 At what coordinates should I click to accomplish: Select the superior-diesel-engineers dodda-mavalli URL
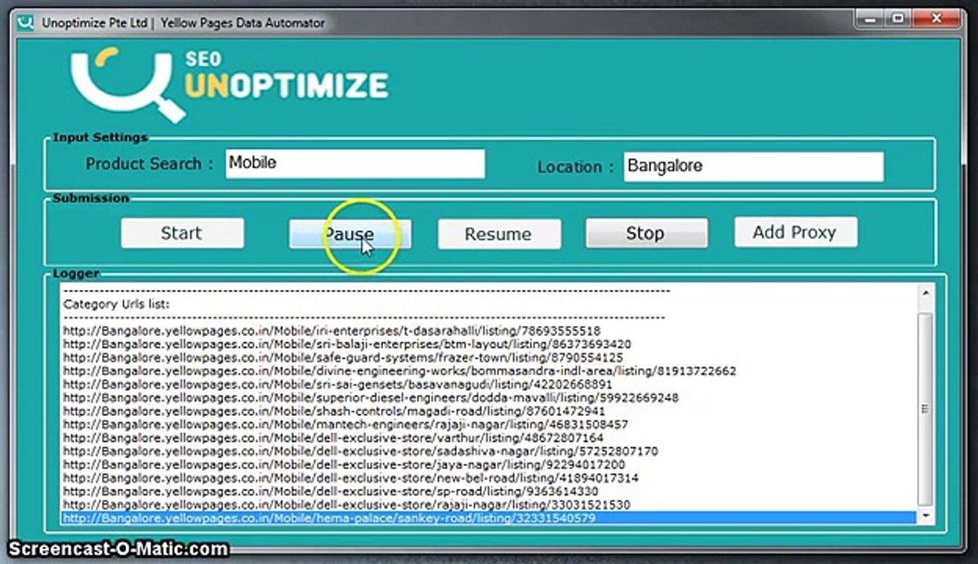[x=371, y=397]
